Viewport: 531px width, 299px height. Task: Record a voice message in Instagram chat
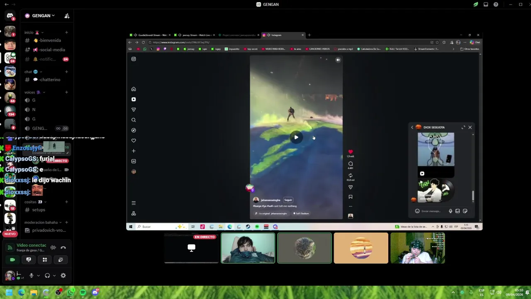point(451,211)
